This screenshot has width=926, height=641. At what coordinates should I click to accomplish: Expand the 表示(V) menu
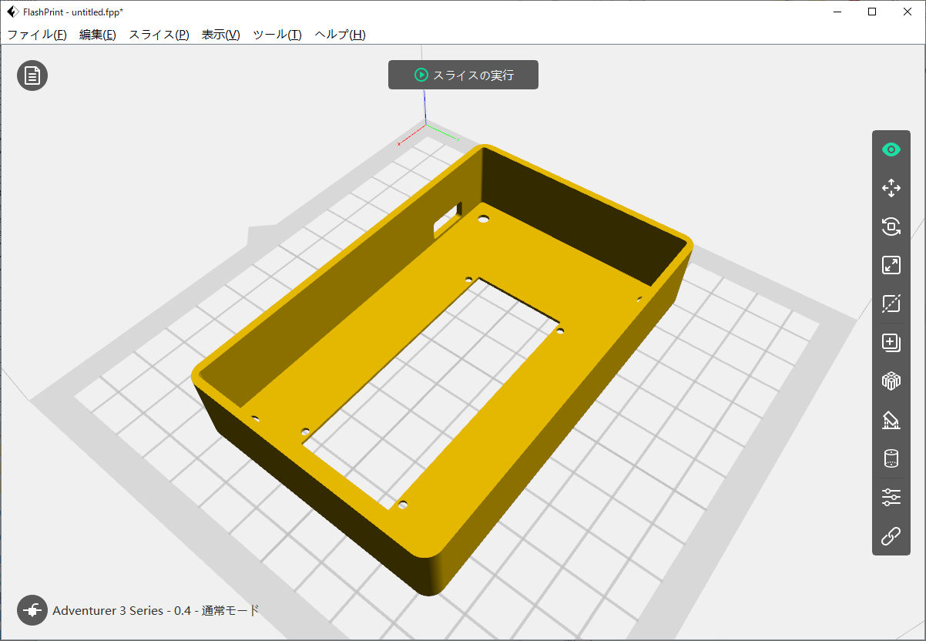click(x=220, y=35)
